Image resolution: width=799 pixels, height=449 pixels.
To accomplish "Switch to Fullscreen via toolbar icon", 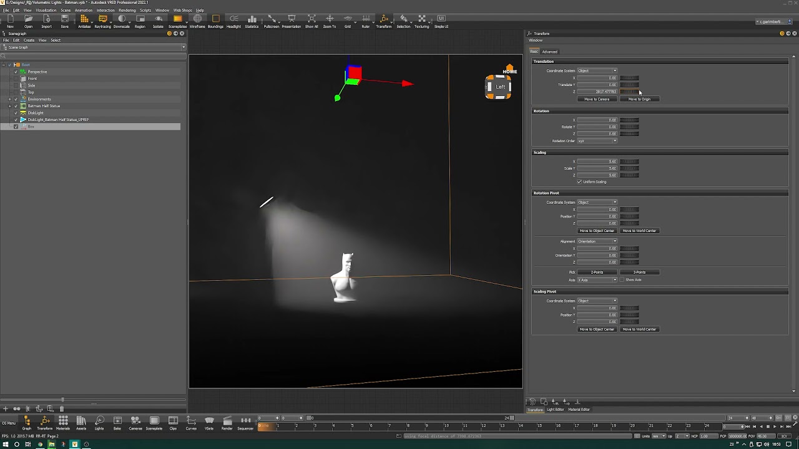I will click(272, 21).
